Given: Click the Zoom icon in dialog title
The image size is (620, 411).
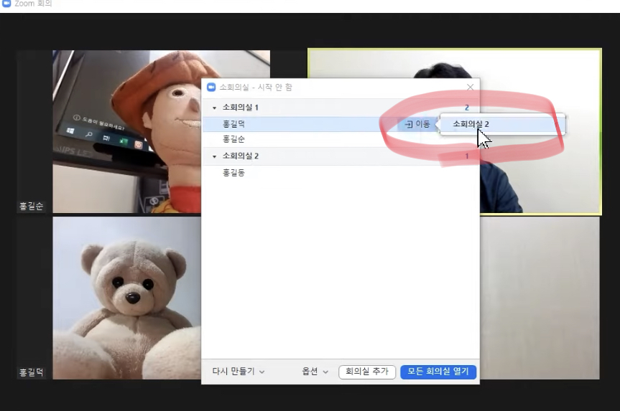Looking at the screenshot, I should pyautogui.click(x=211, y=88).
